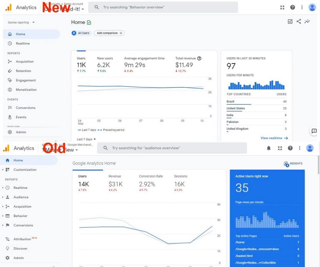The width and height of the screenshot is (320, 267).
Task: Click vertical scrollbar in old Analytics
Action: pos(319,165)
